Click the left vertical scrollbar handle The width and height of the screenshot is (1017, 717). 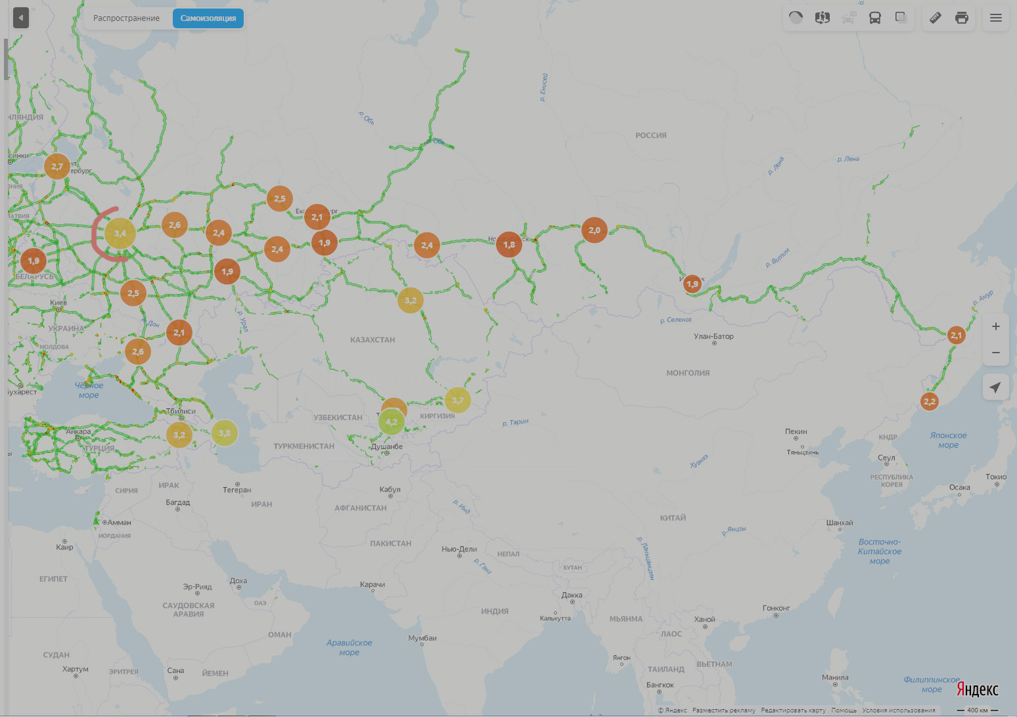(x=7, y=59)
